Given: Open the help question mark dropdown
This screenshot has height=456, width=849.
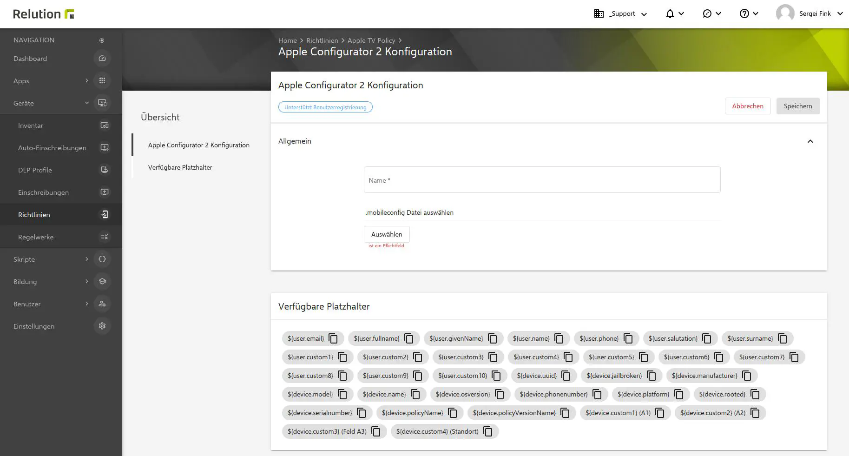Looking at the screenshot, I should pyautogui.click(x=749, y=14).
